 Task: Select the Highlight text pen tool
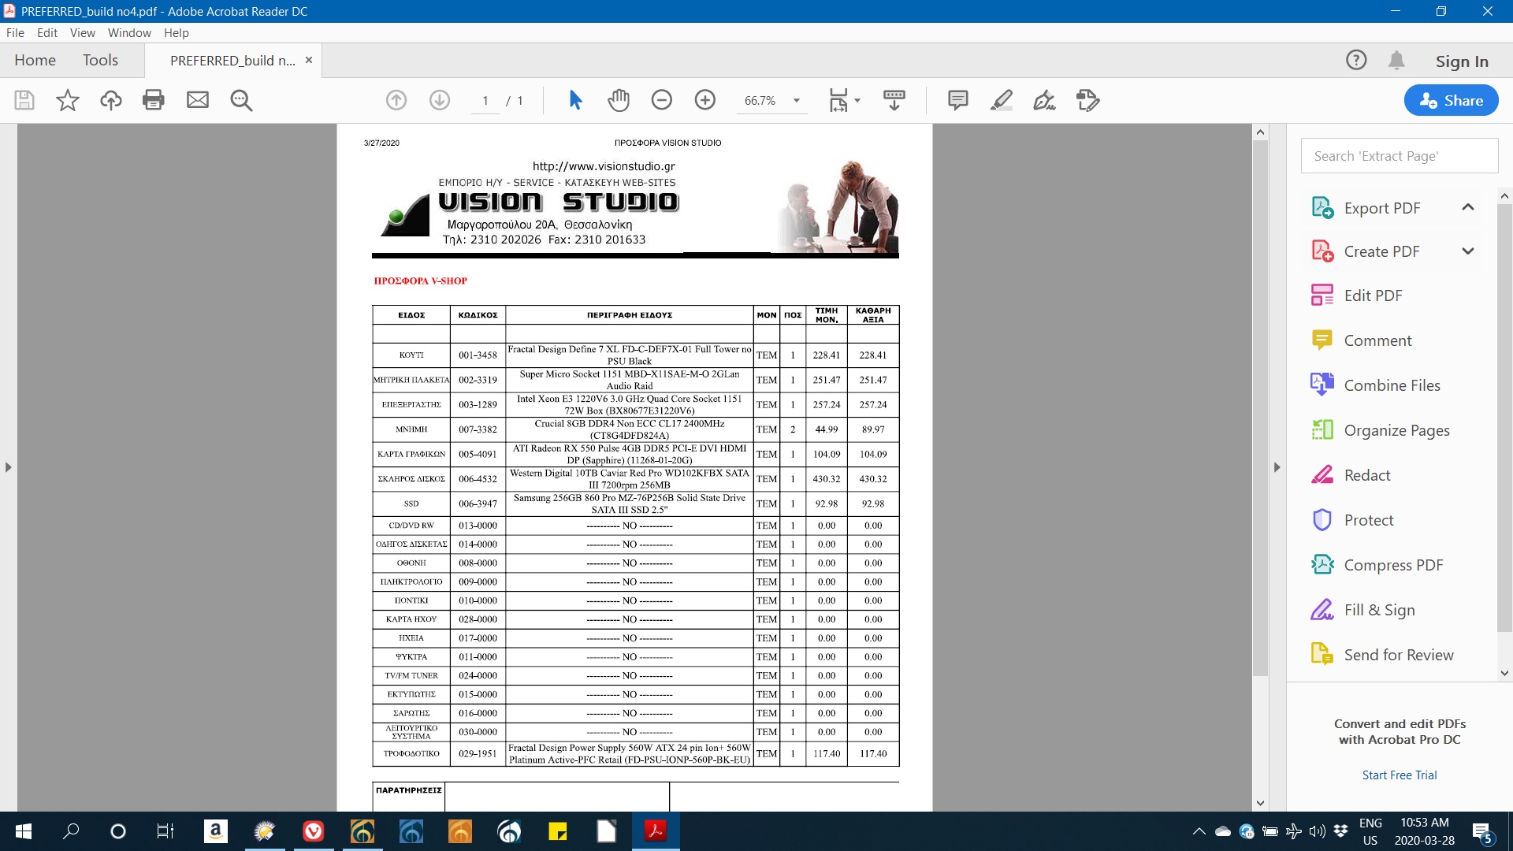[1002, 100]
